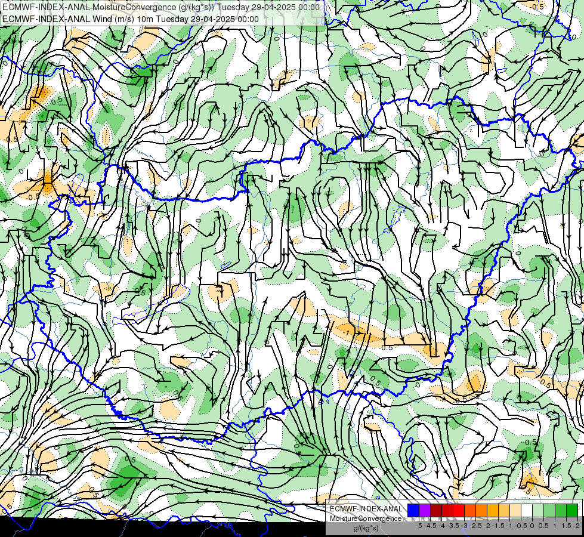
Task: Click the 0 tick label in the legend scale
Action: click(x=532, y=526)
